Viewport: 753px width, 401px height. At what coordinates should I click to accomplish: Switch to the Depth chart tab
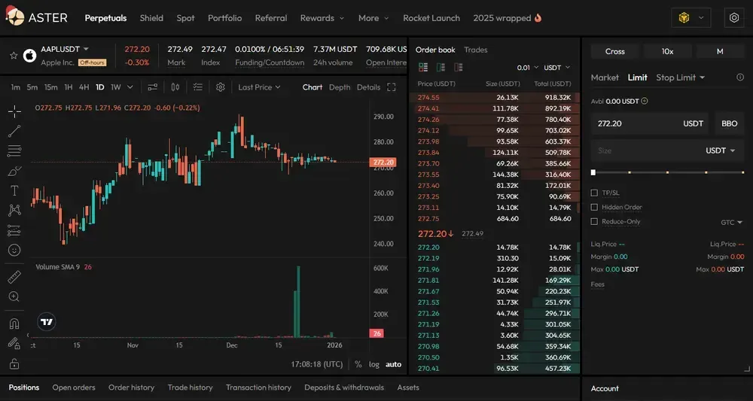click(x=340, y=87)
